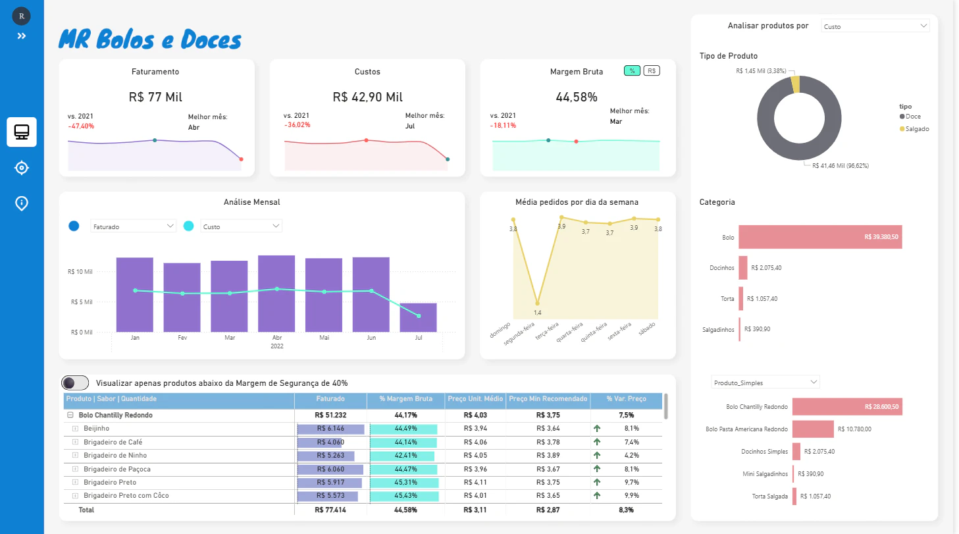Expand the Brigadeiro de Café row icon
Screen dimensions: 959x534
point(75,442)
